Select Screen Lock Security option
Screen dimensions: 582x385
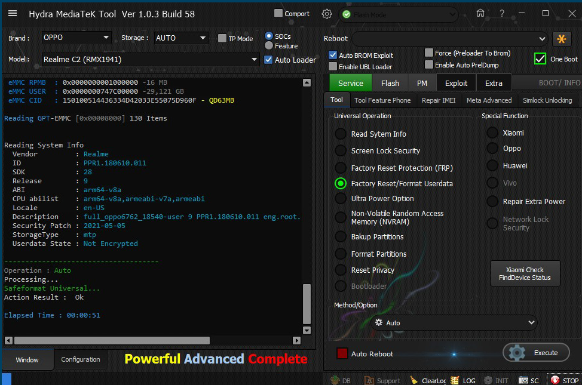pos(341,150)
